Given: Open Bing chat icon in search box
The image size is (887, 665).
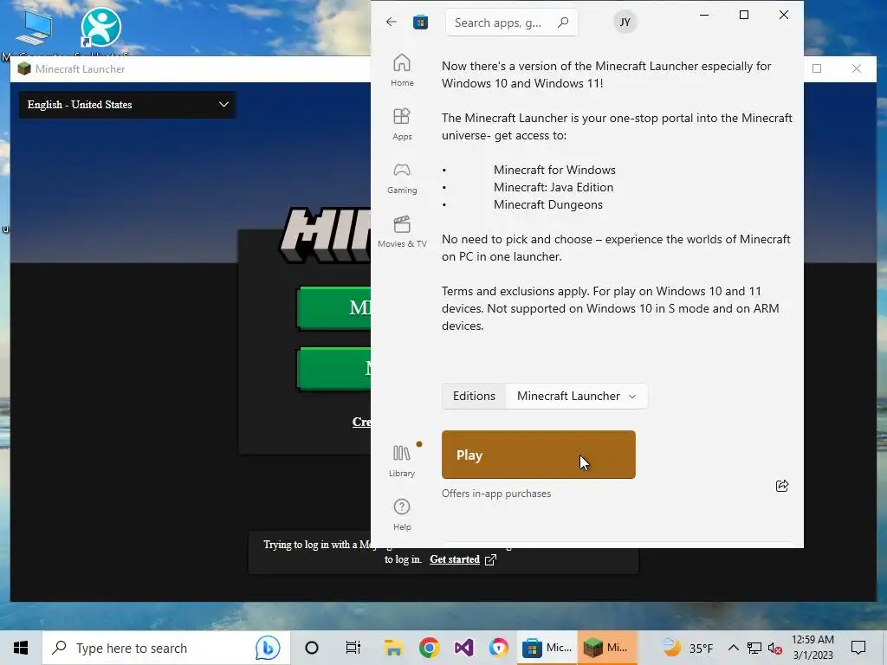Looking at the screenshot, I should pyautogui.click(x=268, y=648).
